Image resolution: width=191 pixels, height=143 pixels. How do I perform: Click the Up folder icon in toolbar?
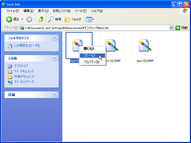click(41, 19)
